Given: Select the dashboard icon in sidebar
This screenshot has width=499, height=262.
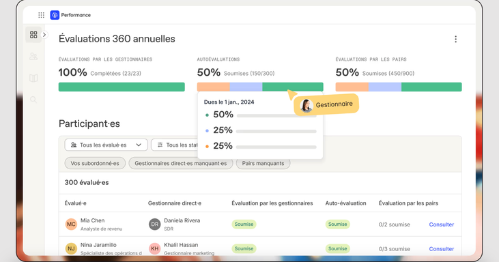Looking at the screenshot, I should click(x=33, y=35).
